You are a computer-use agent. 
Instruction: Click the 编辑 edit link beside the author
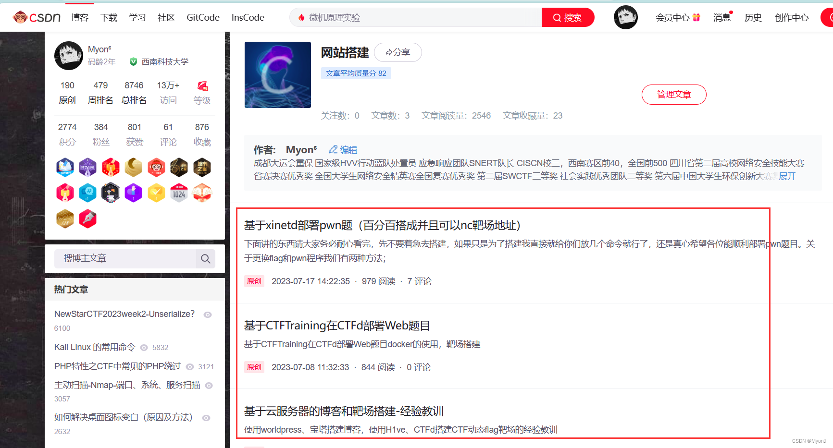coord(343,150)
